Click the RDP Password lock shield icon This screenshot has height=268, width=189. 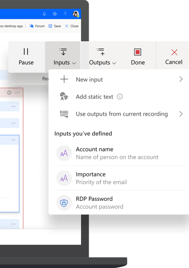(64, 203)
